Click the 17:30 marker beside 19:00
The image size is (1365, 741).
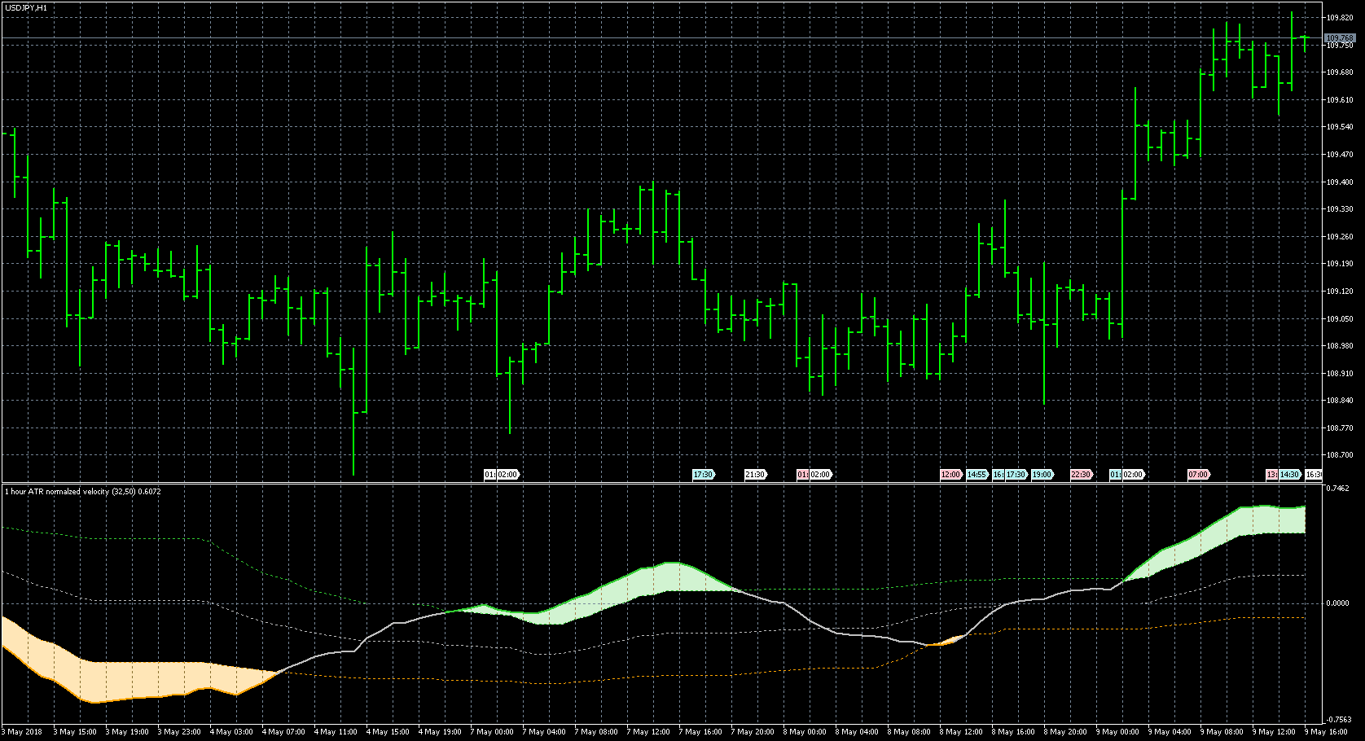1016,475
